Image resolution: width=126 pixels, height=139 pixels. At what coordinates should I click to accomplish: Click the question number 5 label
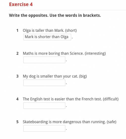coord(17,122)
